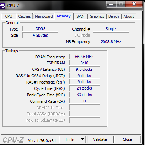Screen dimensions: 145x145
Task: Click the CAS# Latency (CL) label
Action: [48, 69]
